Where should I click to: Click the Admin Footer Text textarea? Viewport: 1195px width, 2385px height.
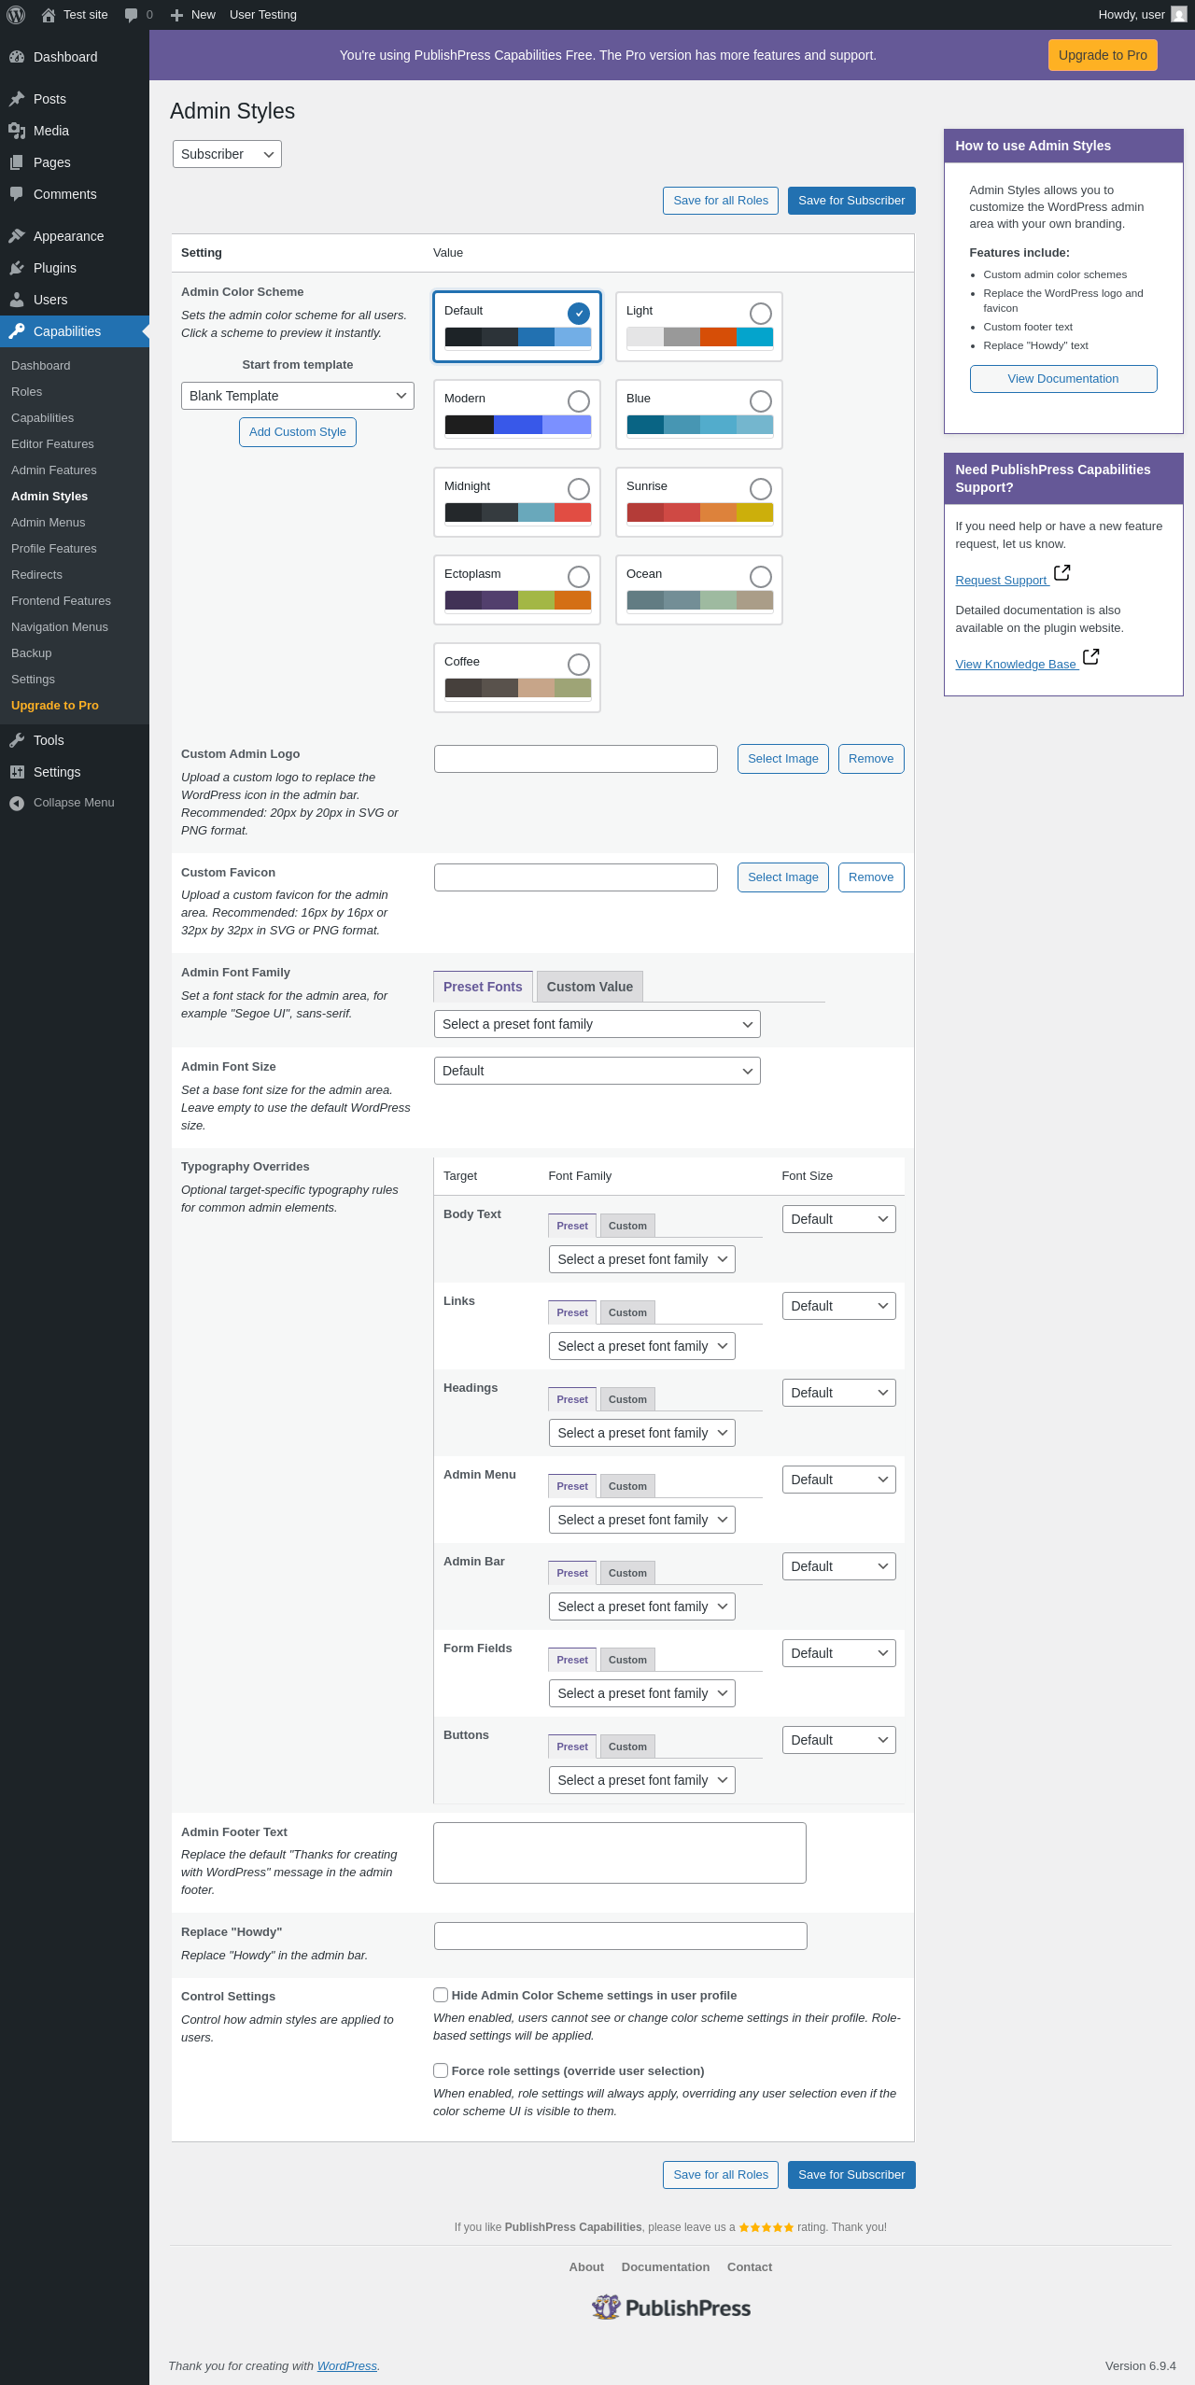coord(619,1853)
